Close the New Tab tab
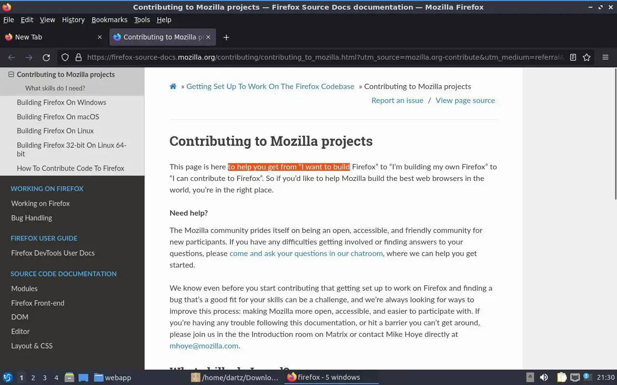The width and height of the screenshot is (617, 385). coord(100,37)
